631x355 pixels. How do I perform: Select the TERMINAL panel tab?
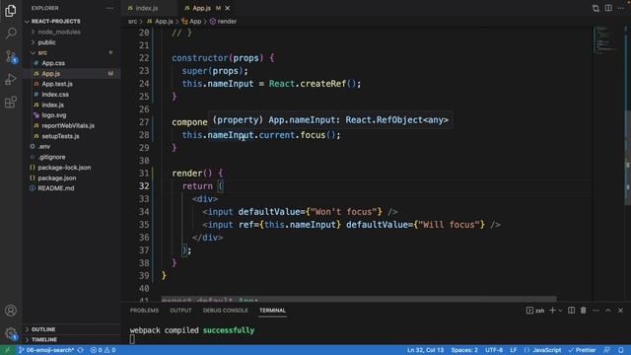tap(272, 311)
